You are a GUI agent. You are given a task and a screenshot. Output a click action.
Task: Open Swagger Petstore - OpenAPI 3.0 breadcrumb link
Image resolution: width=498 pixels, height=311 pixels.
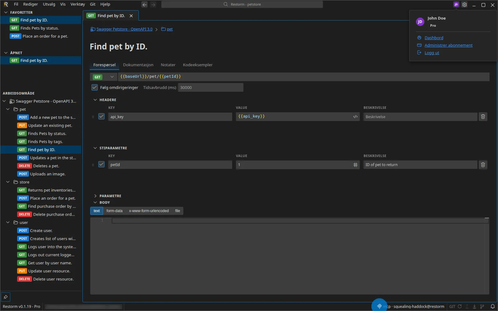(x=125, y=29)
